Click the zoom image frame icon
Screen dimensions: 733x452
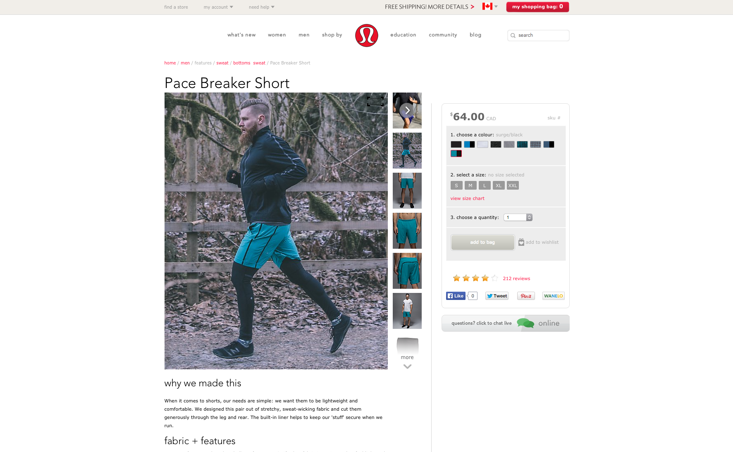click(375, 101)
